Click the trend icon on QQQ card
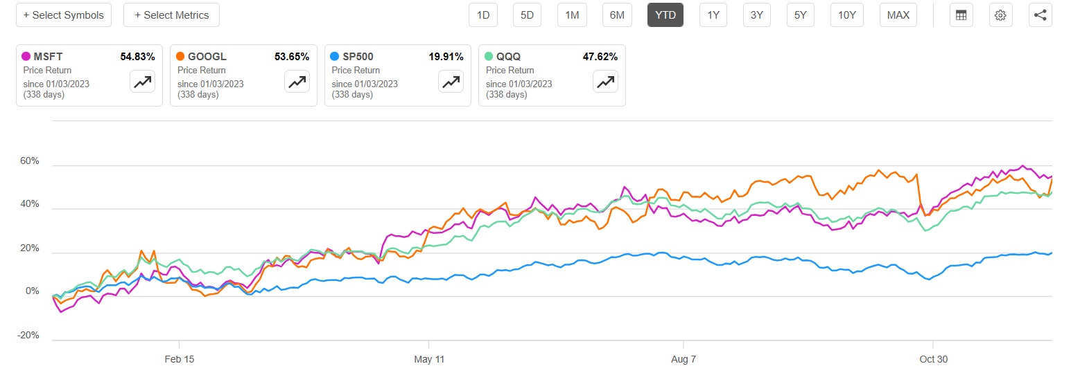 [x=605, y=82]
